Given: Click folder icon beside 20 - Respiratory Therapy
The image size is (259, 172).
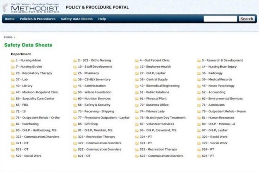Looking at the screenshot, I should coord(13,73).
